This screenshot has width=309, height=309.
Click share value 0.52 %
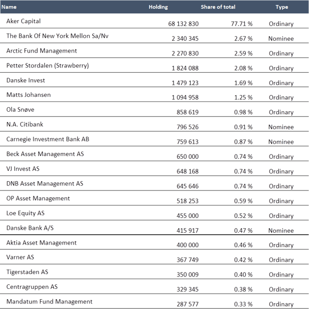coord(244,216)
